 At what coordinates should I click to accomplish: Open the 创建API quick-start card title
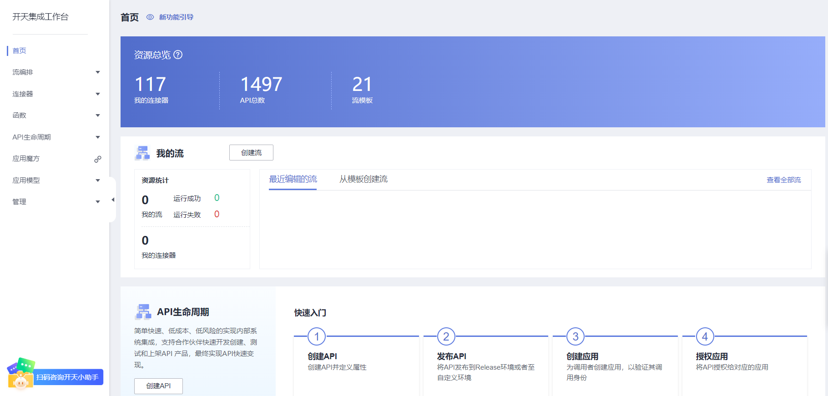[323, 356]
